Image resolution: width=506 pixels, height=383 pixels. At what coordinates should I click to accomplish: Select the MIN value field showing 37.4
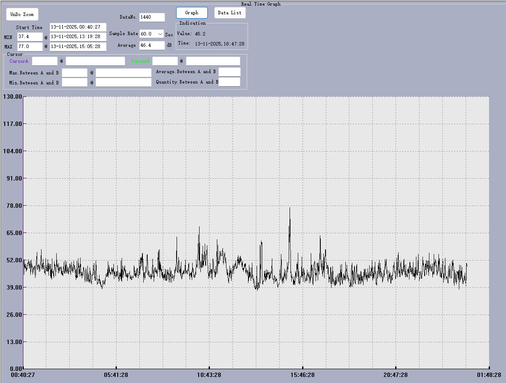pyautogui.click(x=30, y=37)
